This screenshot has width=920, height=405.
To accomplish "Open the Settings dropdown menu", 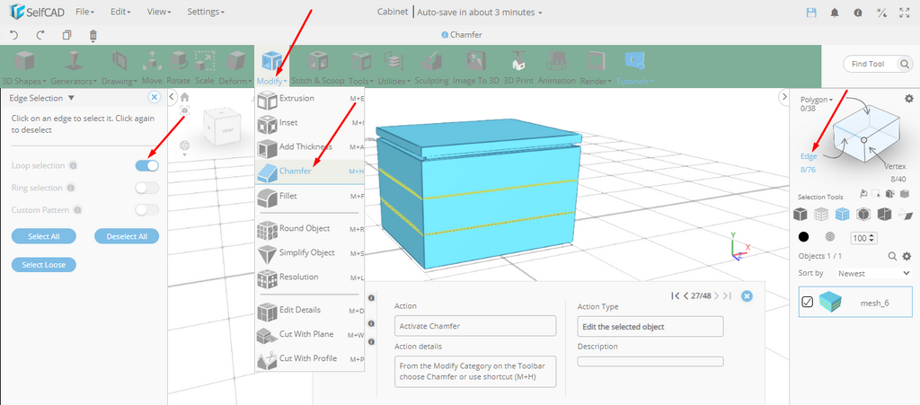I will click(x=206, y=13).
